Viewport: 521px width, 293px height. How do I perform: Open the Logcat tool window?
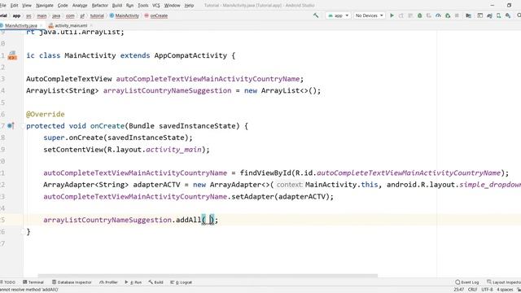click(x=181, y=282)
